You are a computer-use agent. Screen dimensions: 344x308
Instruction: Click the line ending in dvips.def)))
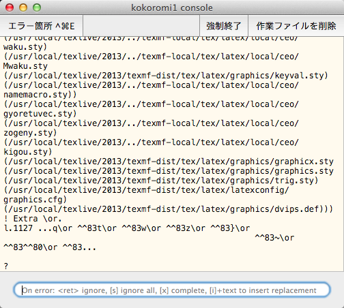[x=169, y=209]
